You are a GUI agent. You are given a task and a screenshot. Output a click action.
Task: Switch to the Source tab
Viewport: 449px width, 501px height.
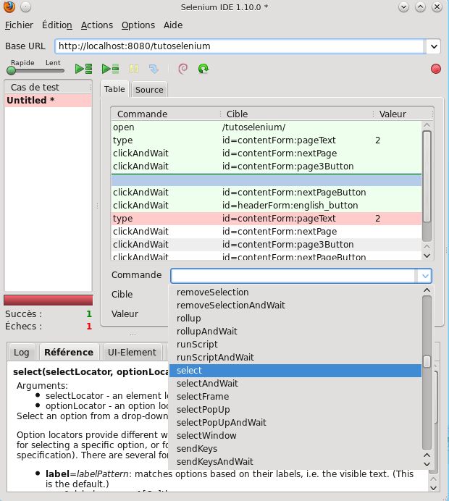(x=149, y=90)
